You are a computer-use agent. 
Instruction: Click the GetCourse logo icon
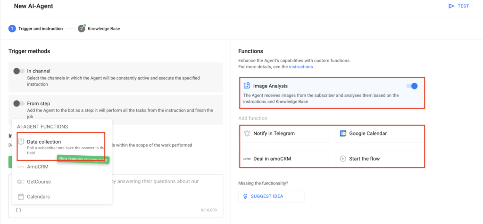(x=21, y=182)
